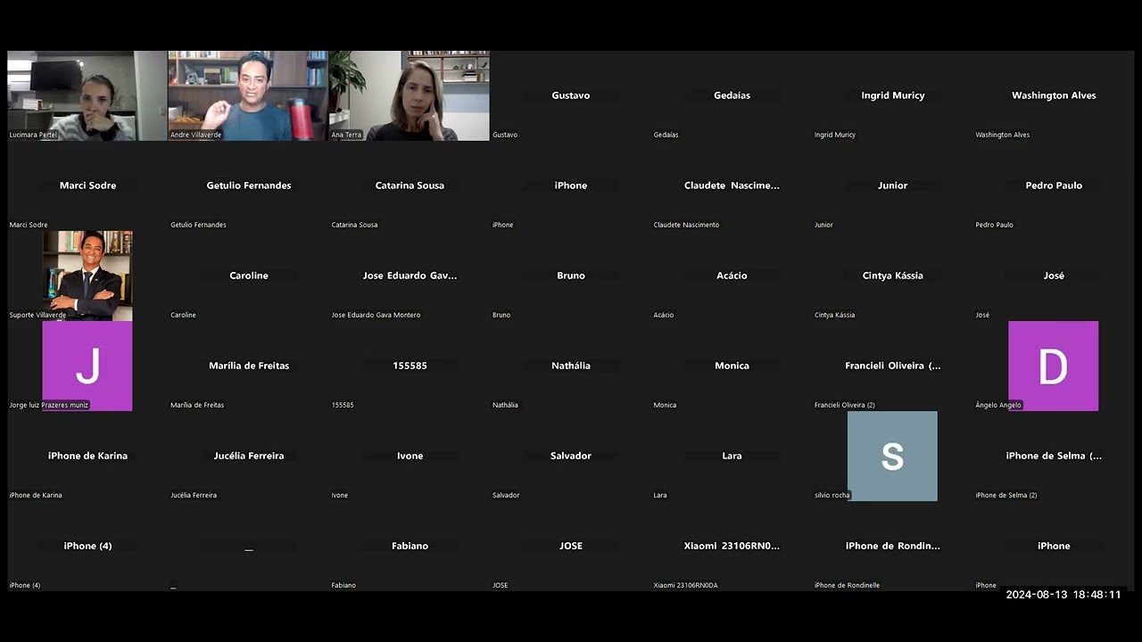The image size is (1142, 642).
Task: Select the Ingrid Muricy participant tile
Action: coord(892,95)
